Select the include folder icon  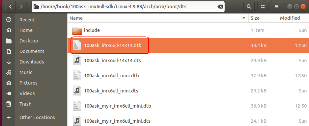click(x=77, y=31)
